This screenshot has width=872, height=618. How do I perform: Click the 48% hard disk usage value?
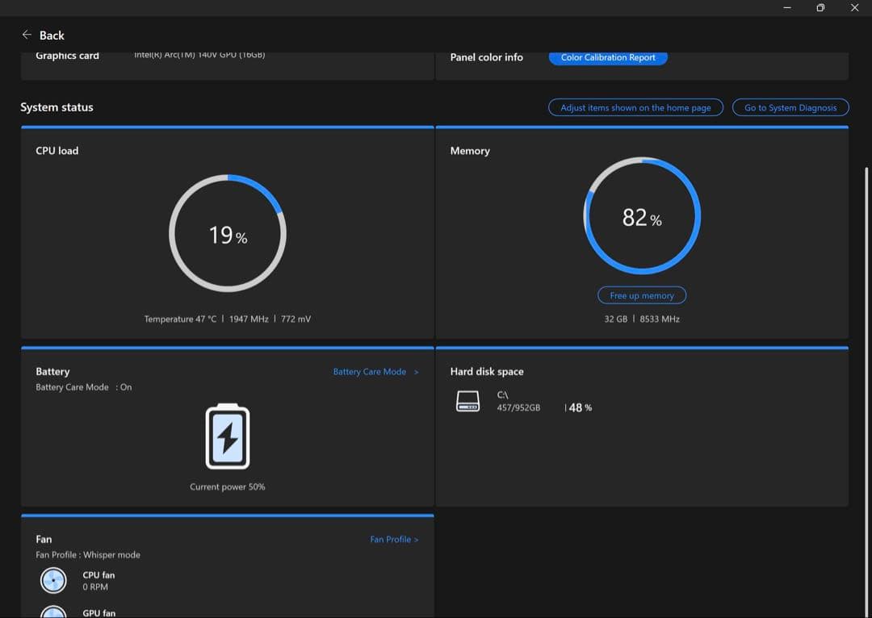(580, 408)
